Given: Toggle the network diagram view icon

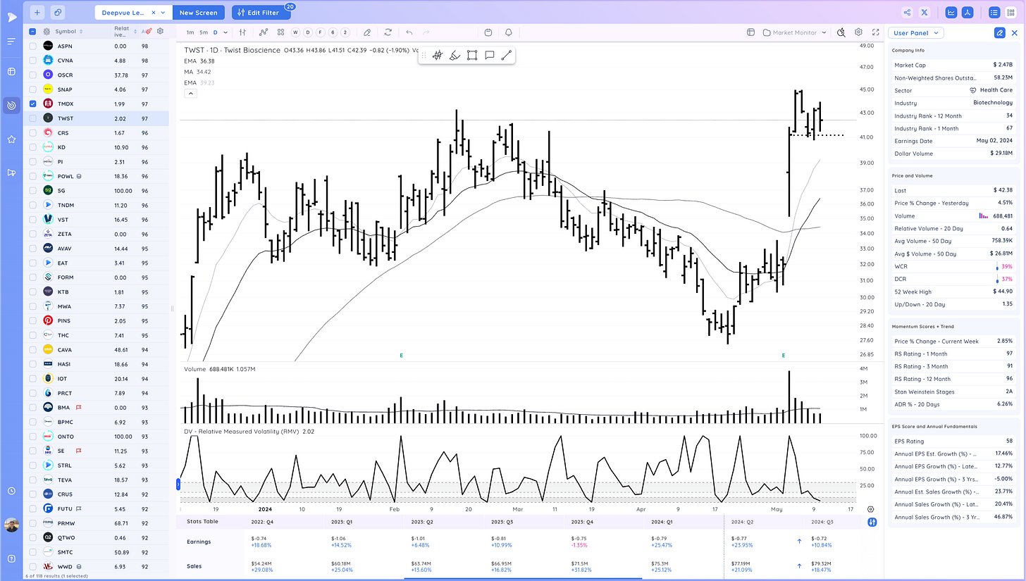Looking at the screenshot, I should point(969,12).
